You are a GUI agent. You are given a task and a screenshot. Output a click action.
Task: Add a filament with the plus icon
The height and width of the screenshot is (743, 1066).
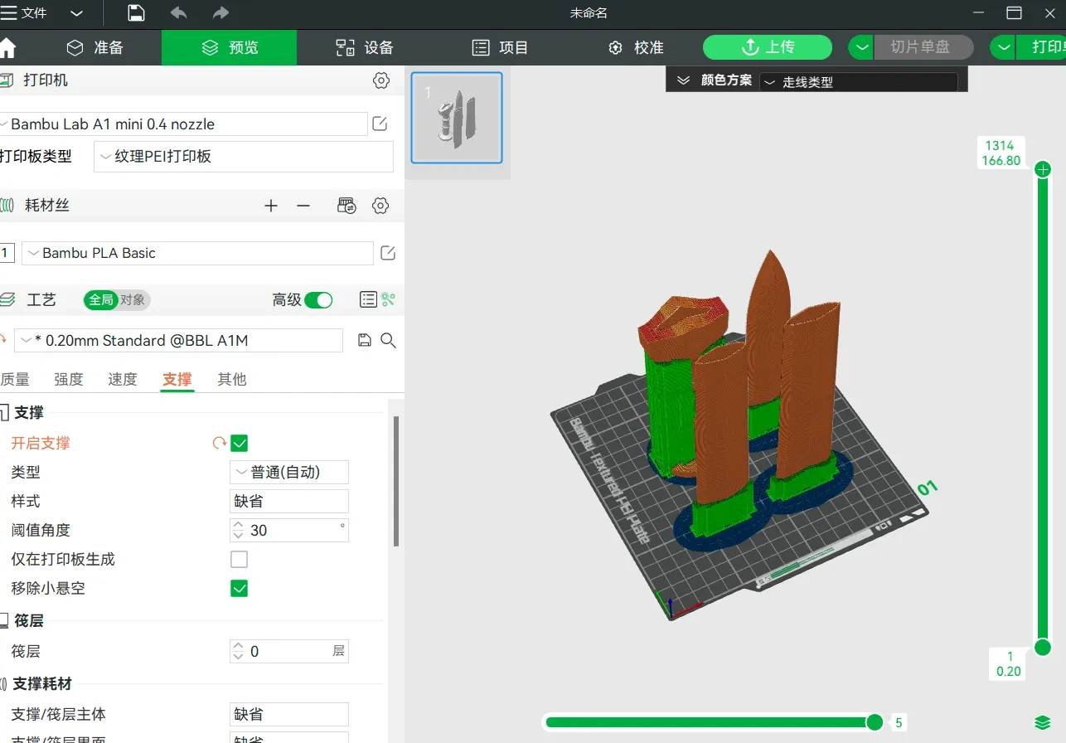[x=270, y=206]
